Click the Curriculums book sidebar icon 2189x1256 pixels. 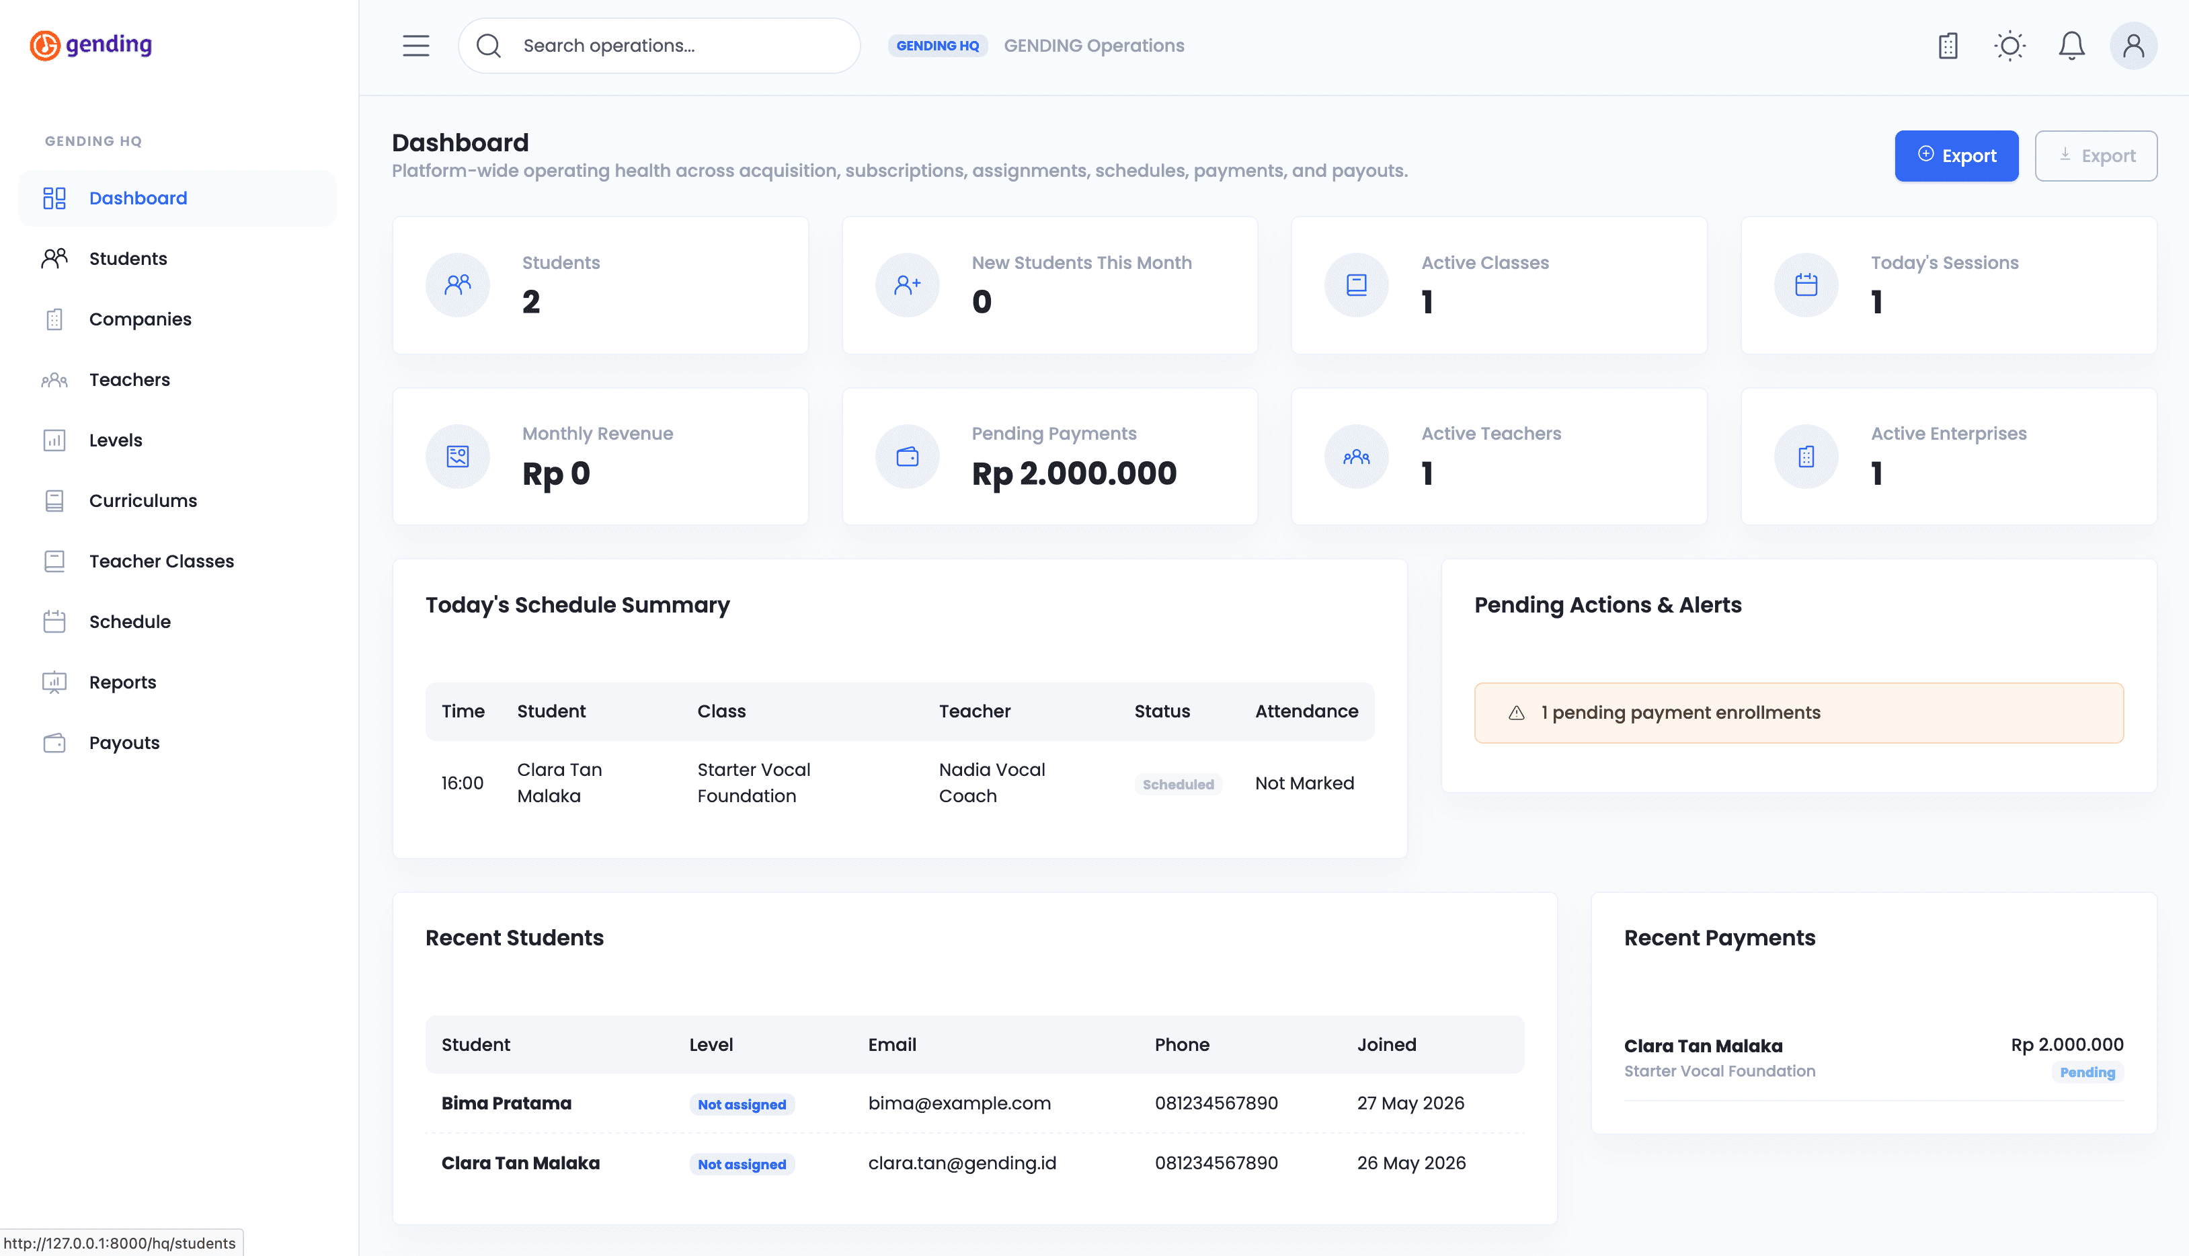tap(54, 500)
